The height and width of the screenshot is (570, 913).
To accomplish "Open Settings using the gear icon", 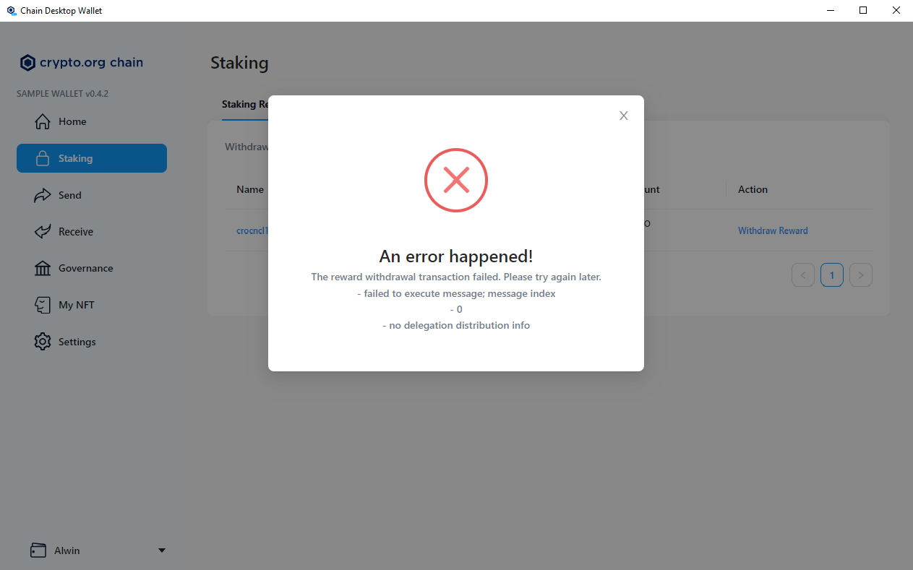I will [43, 341].
